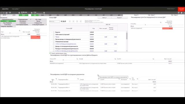The height and width of the screenshot is (104, 185).
Task: Search icon in the left Счет table header
Action: tap(20, 31)
